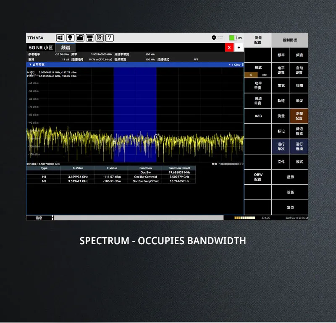Switch to the 频谱 tab
The width and height of the screenshot is (336, 323).
point(66,48)
